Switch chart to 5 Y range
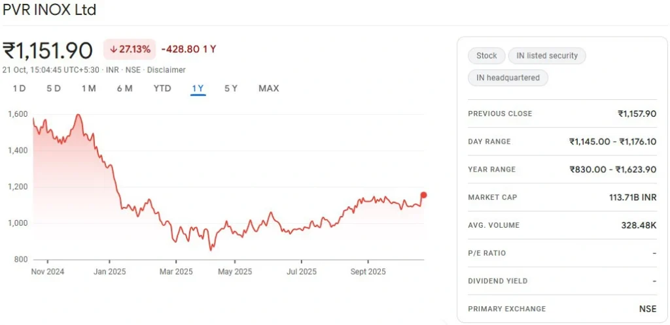 tap(231, 89)
